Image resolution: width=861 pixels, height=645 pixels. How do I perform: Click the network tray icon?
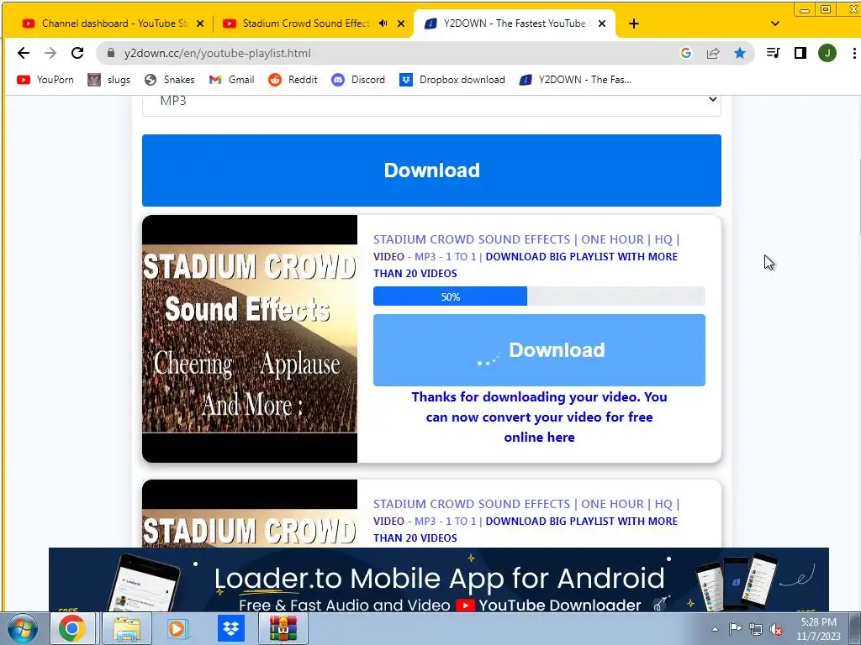pos(756,629)
